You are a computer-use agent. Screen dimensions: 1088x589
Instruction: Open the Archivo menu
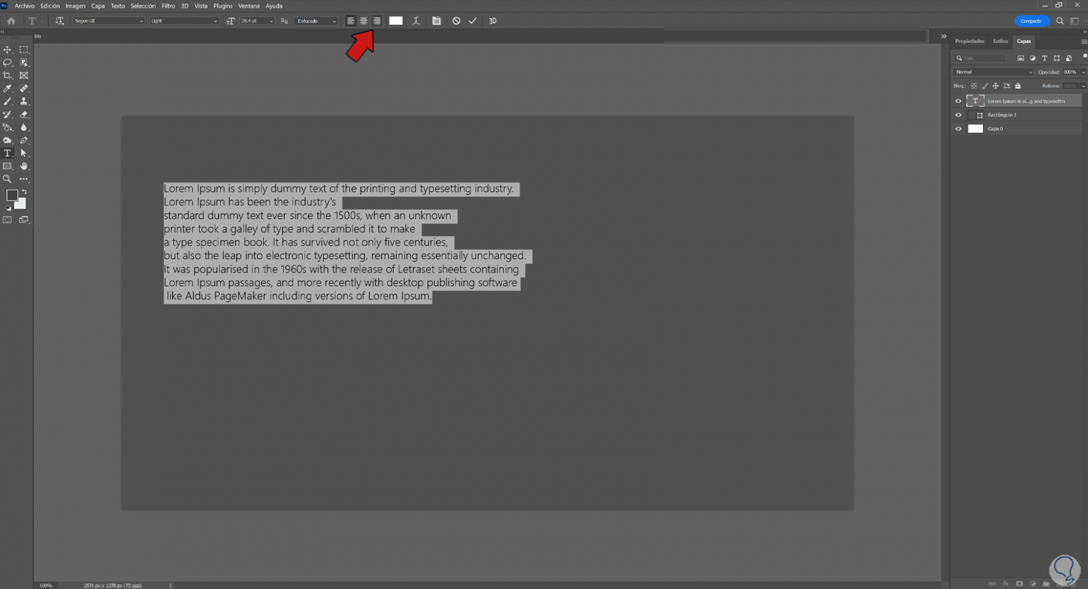24,6
